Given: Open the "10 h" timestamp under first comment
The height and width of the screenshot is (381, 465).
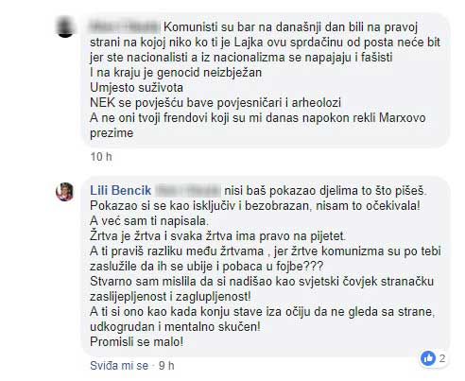Looking at the screenshot, I should click(x=101, y=157).
